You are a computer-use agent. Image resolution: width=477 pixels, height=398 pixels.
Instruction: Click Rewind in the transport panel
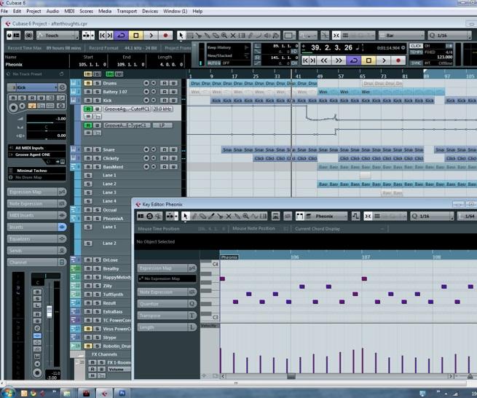(324, 61)
